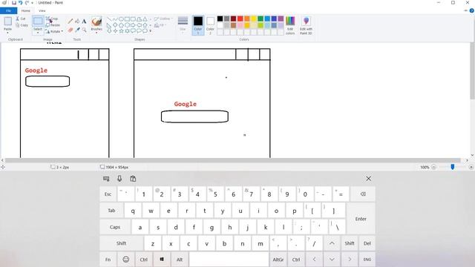Open Edit colors dialog
Viewport: 475px width, 267px height.
click(x=290, y=25)
